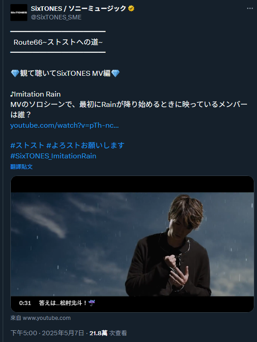Open the @SixTONES_SME handle link
The width and height of the screenshot is (257, 342).
[56, 17]
